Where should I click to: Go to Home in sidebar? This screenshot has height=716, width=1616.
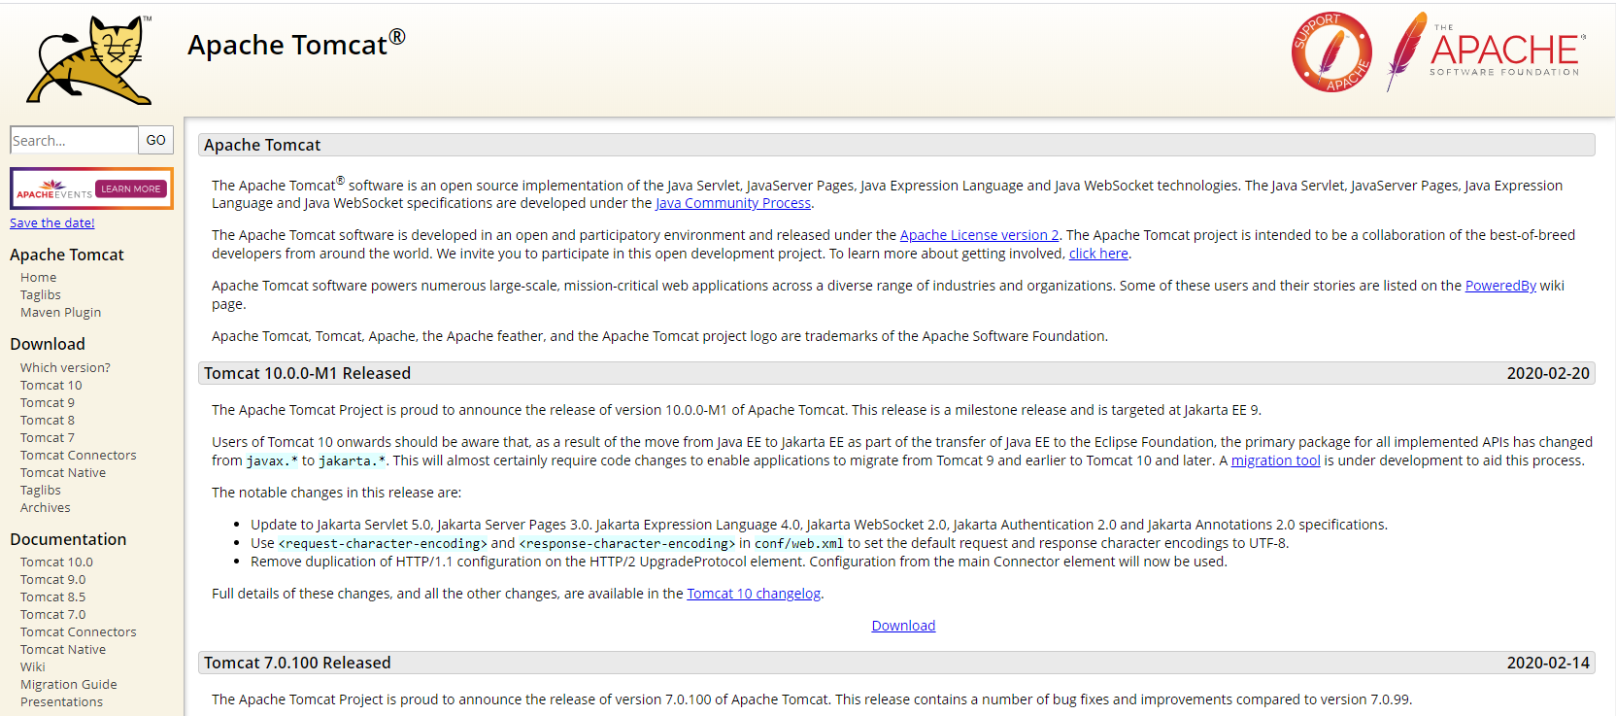[x=39, y=277]
